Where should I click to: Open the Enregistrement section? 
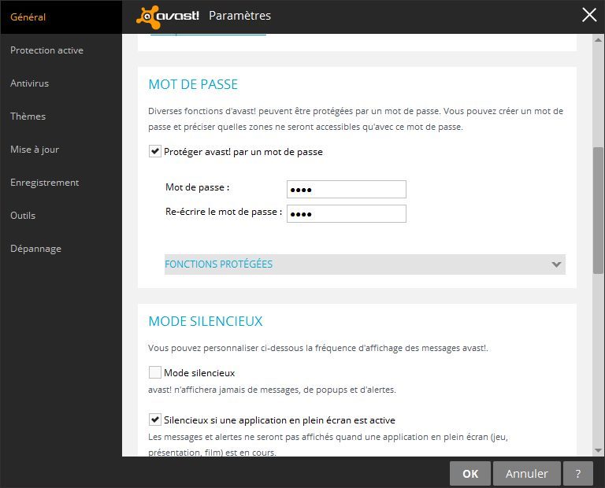(x=45, y=183)
